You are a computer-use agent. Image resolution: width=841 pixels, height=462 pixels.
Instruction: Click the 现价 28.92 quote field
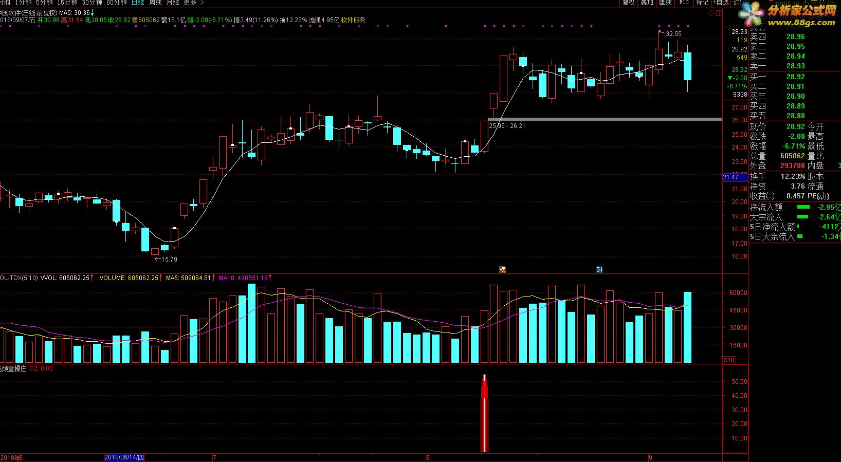click(777, 127)
